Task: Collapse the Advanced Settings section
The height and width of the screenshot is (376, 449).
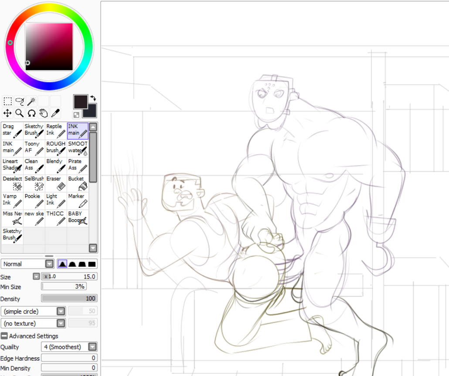Action: [4, 336]
